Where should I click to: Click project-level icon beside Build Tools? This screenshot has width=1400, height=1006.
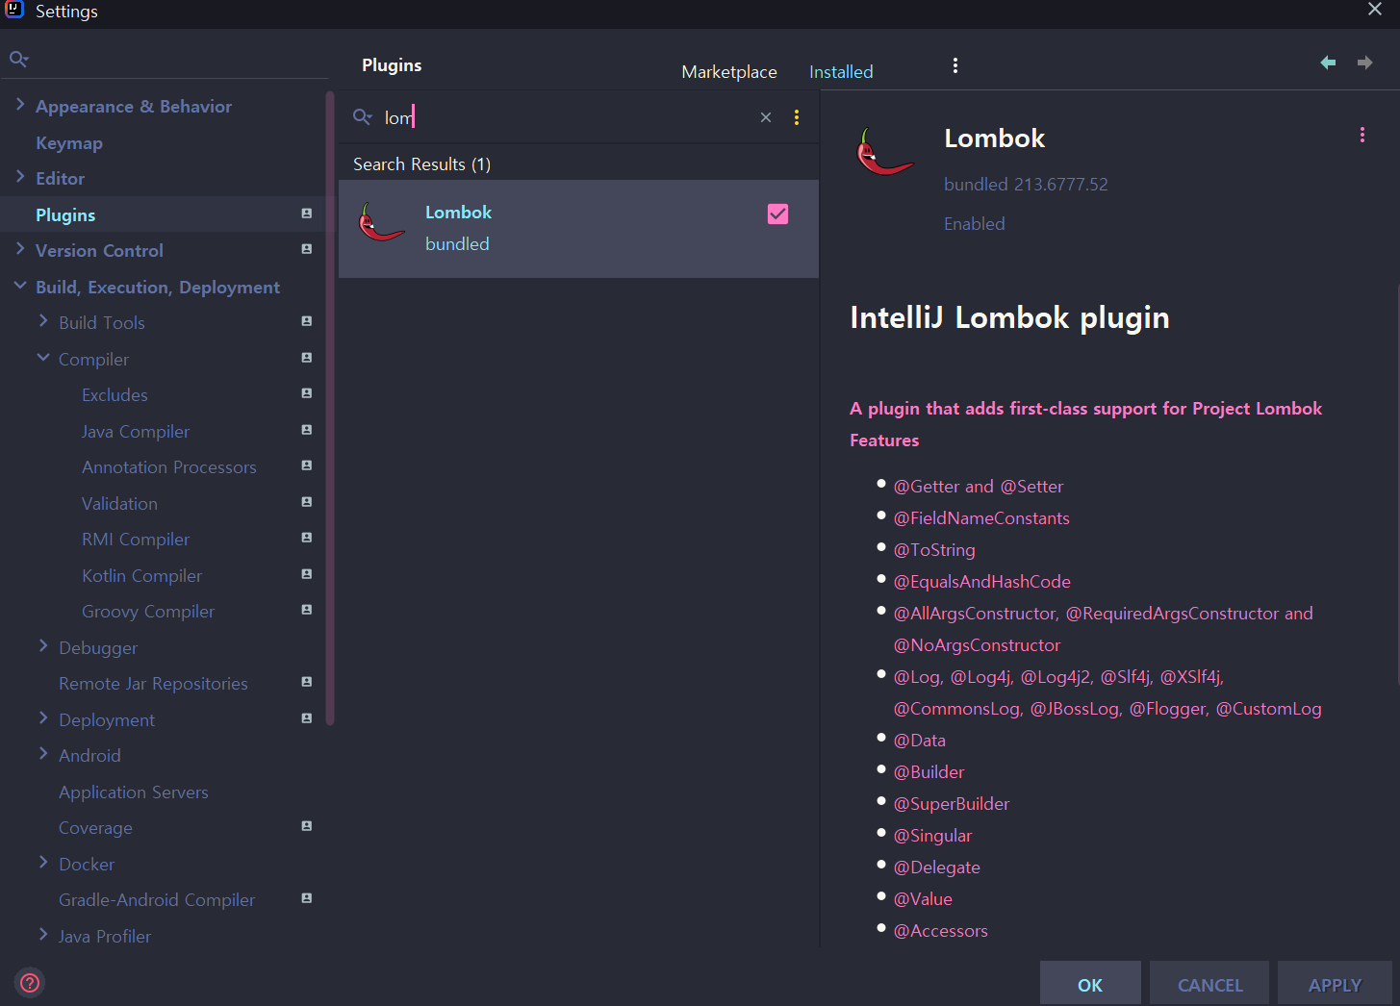click(x=307, y=321)
